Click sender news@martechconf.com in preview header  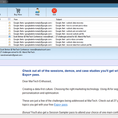[x=40, y=50]
